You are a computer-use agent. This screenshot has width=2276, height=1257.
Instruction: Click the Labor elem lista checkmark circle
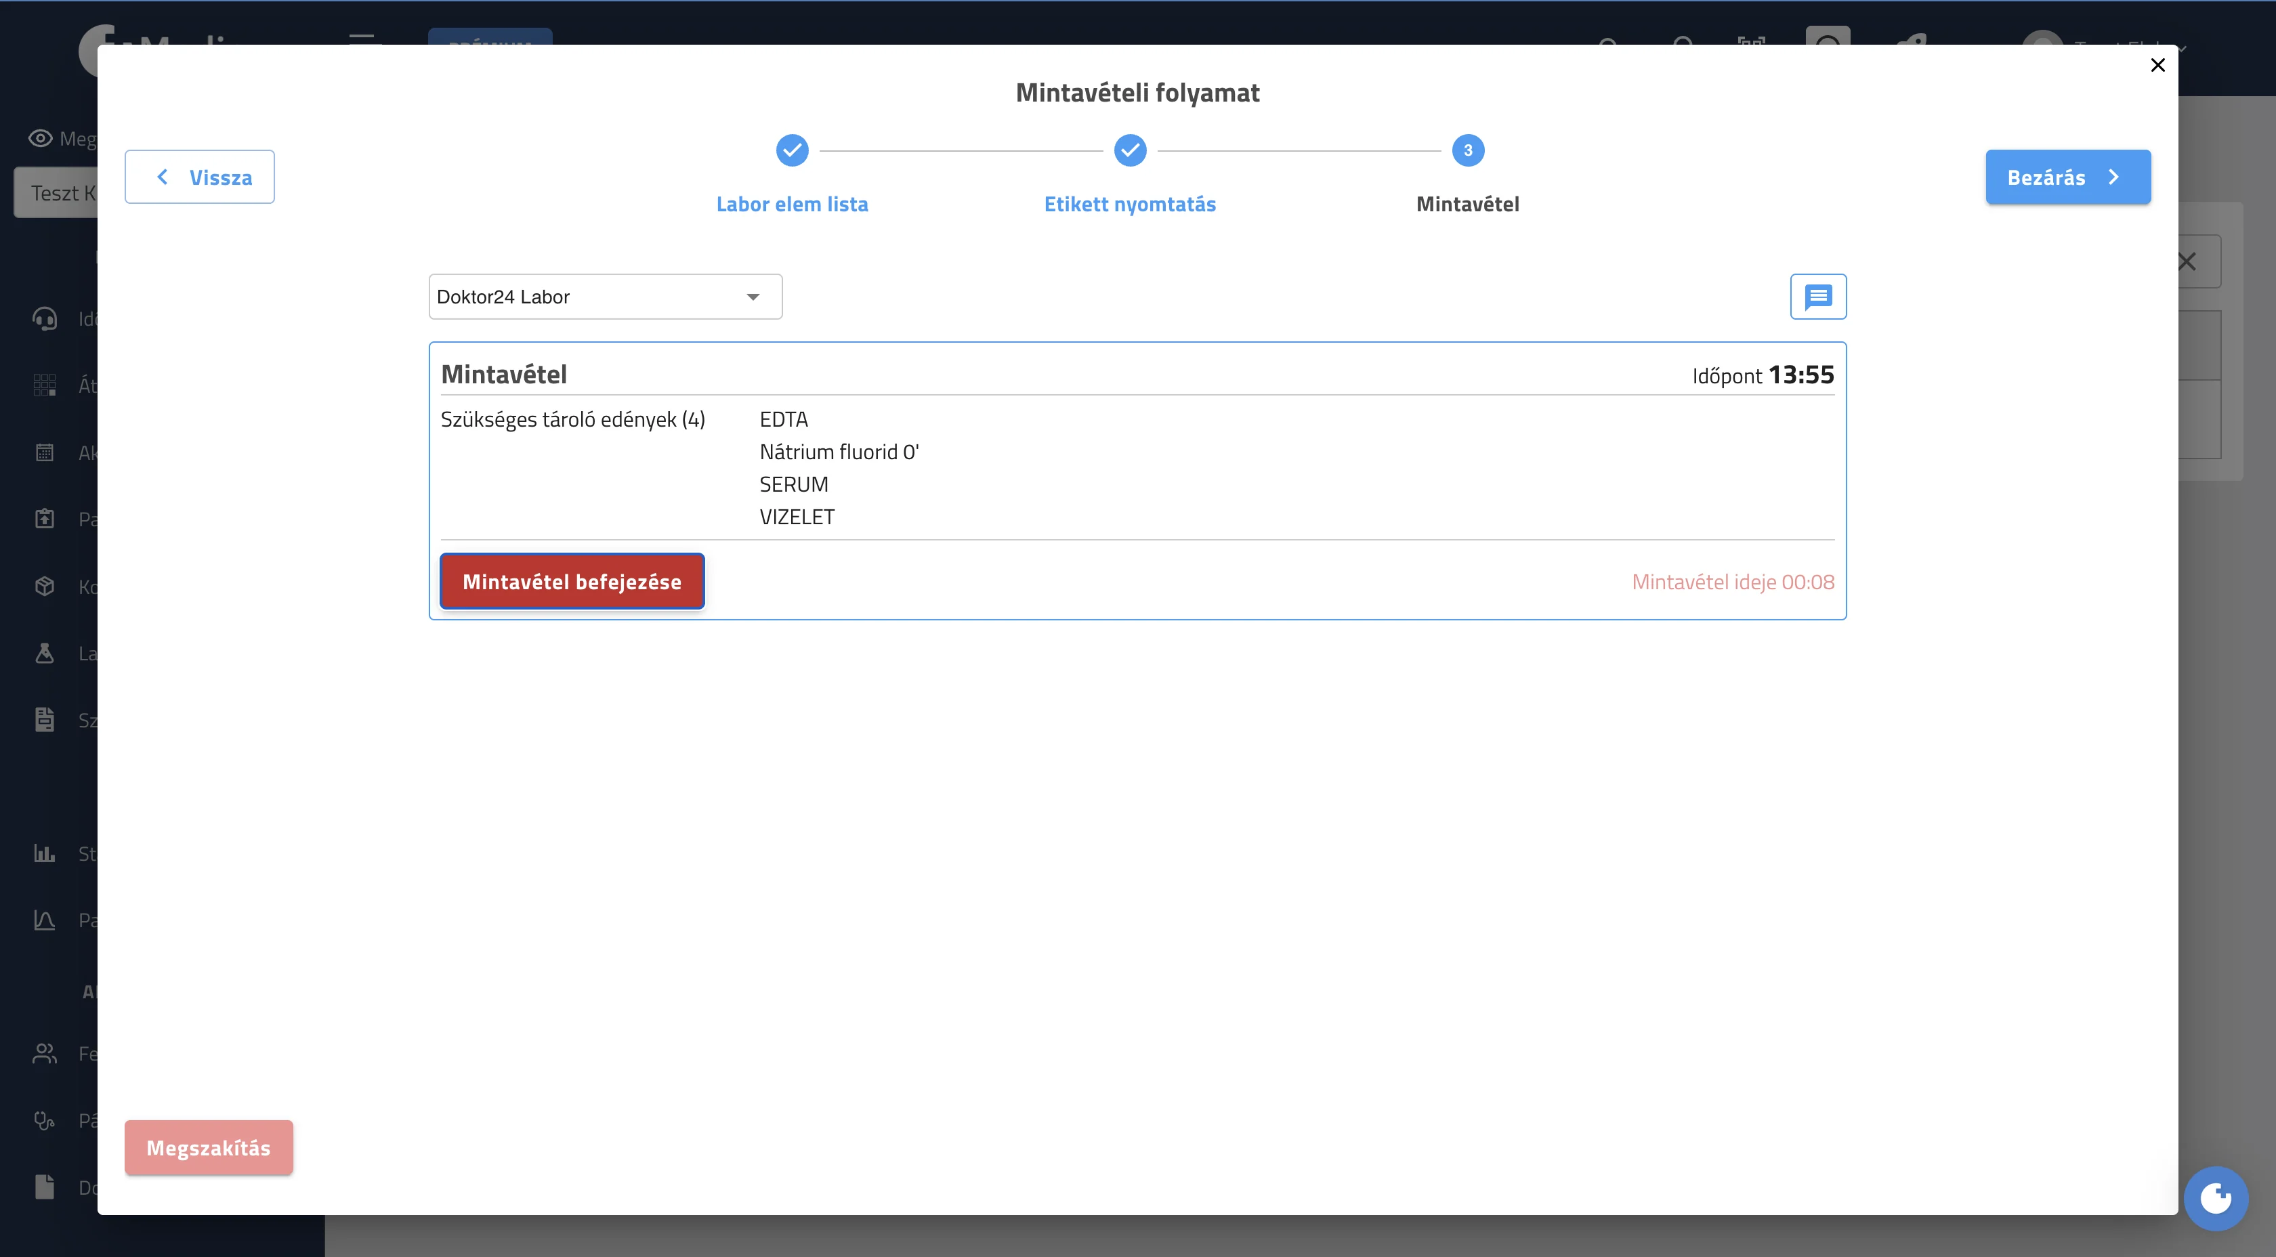click(x=793, y=150)
